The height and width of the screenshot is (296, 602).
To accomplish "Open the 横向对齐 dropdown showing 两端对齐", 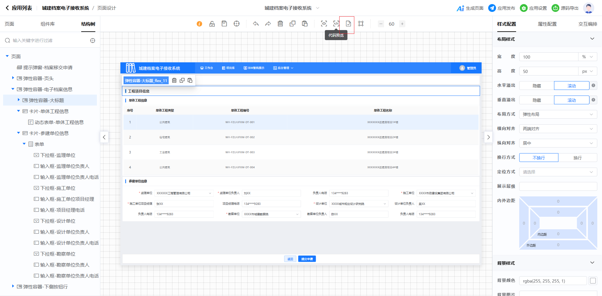I will coord(558,129).
